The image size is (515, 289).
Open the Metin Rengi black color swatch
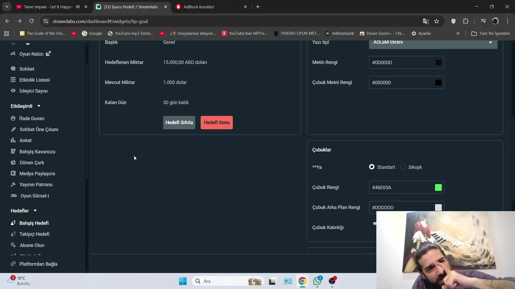[x=438, y=62]
